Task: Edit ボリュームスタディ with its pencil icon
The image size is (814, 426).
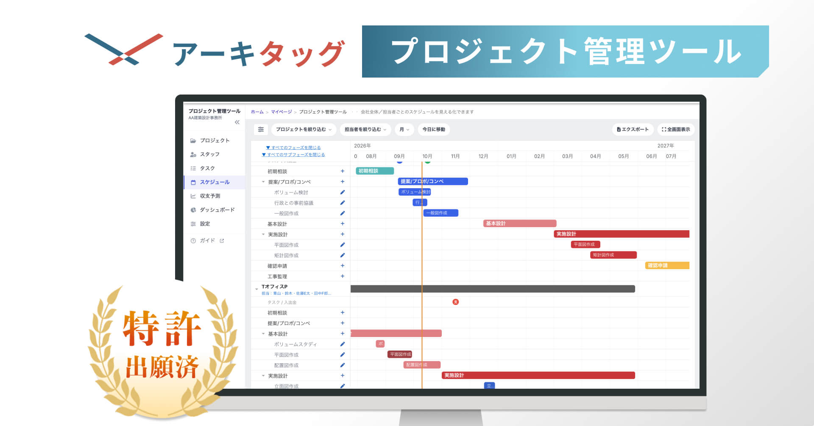Action: point(343,344)
